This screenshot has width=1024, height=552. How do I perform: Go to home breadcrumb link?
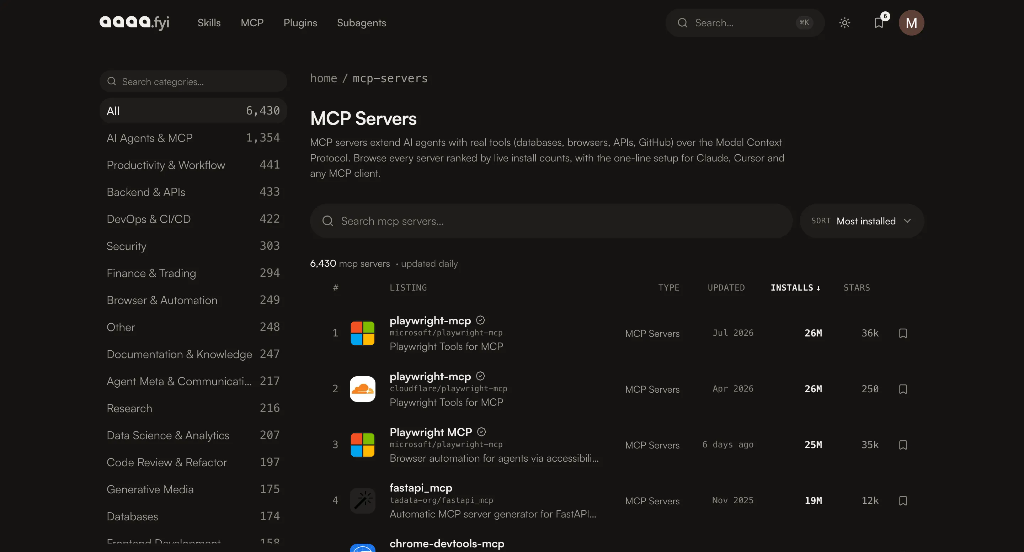tap(324, 78)
